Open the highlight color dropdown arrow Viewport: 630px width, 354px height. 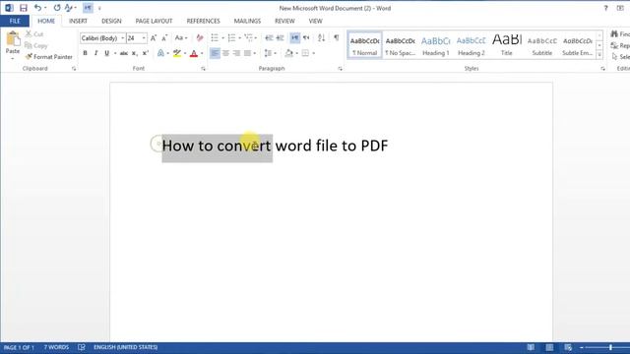(185, 53)
